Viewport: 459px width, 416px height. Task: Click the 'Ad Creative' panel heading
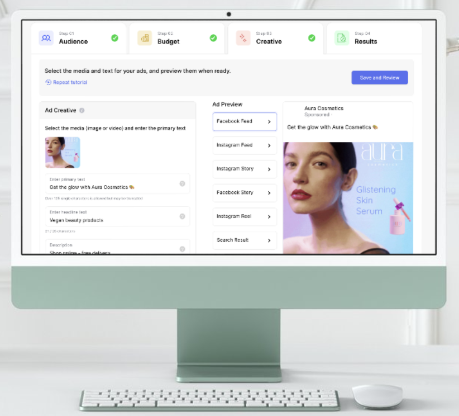coord(60,110)
